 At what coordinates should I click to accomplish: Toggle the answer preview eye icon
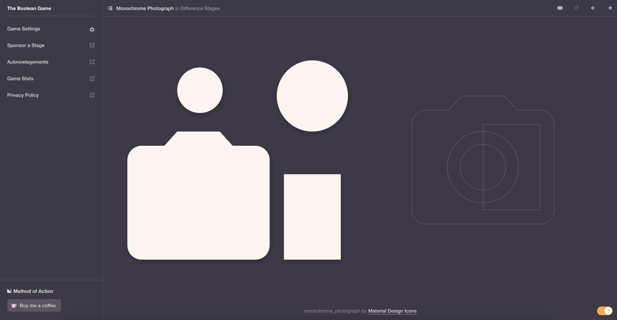point(560,8)
